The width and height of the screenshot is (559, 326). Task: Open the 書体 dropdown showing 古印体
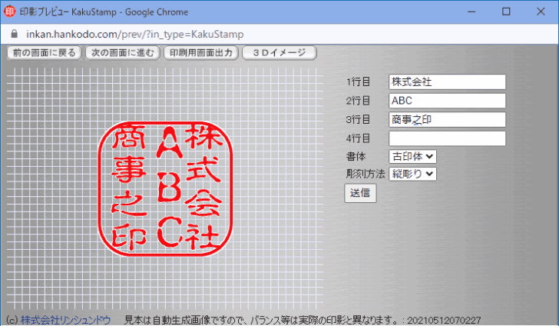[412, 156]
